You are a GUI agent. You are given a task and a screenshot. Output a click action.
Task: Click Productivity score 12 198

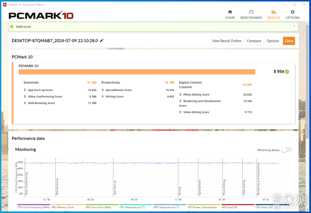(x=169, y=82)
